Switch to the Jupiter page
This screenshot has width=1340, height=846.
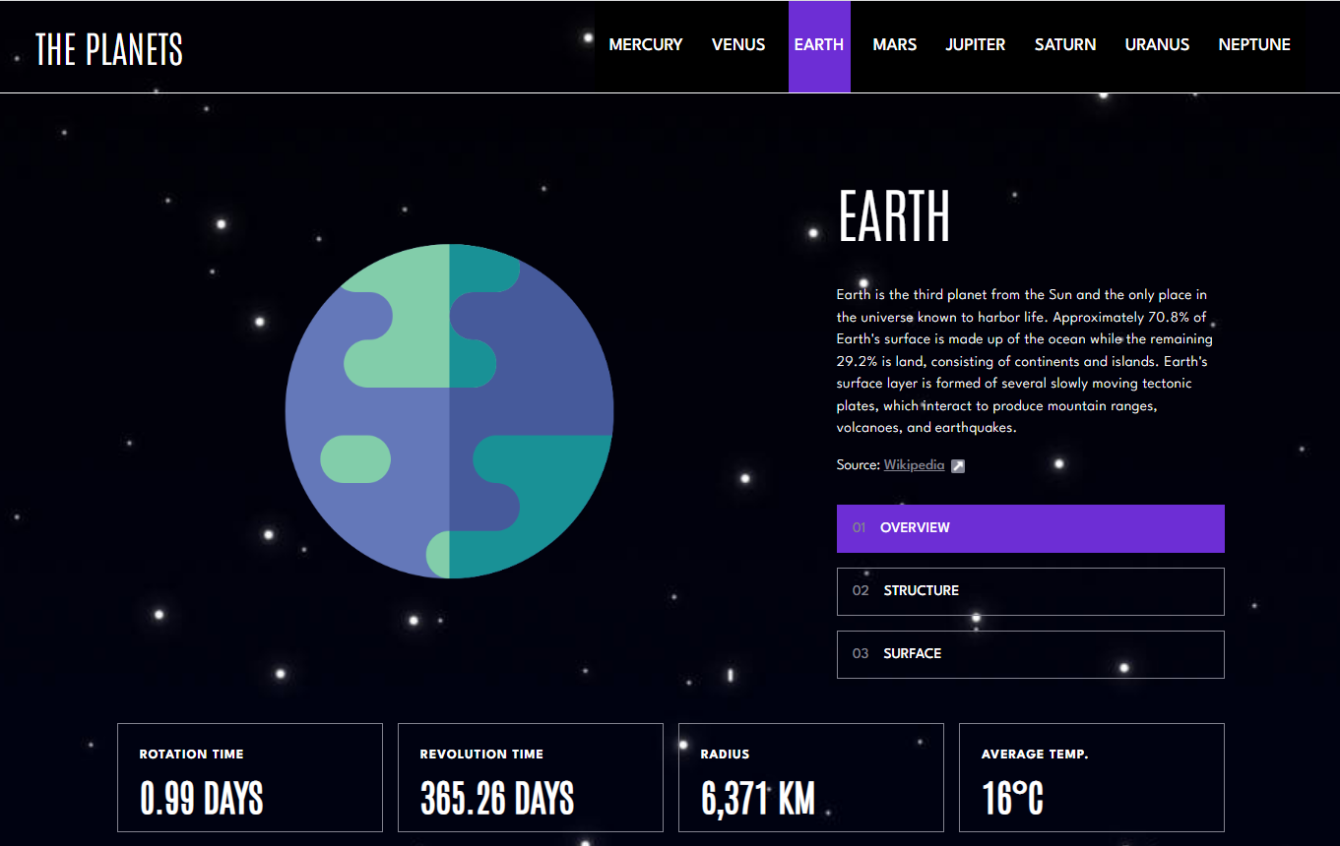tap(975, 45)
